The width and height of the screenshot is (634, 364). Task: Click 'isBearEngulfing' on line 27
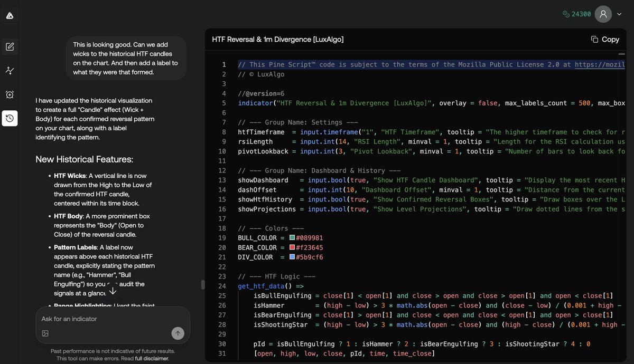tap(283, 315)
